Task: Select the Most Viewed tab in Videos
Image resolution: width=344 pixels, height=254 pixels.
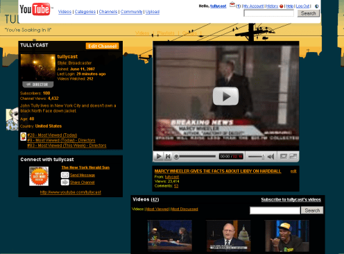Action: click(x=157, y=209)
